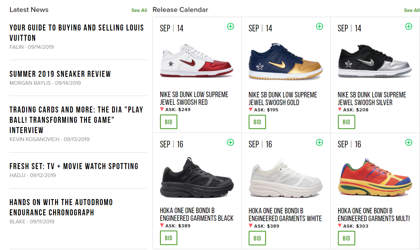The image size is (420, 250).
Task: Open Fresh Set TV + Movie Watch Spotting
Action: point(74,166)
